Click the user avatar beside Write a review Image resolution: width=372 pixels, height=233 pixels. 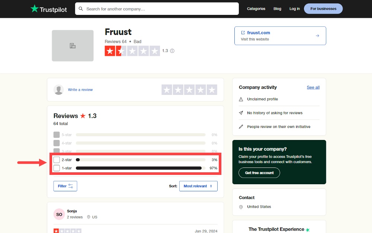click(x=59, y=90)
